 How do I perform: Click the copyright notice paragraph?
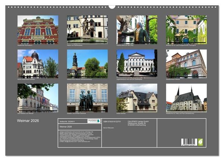(x=80, y=137)
